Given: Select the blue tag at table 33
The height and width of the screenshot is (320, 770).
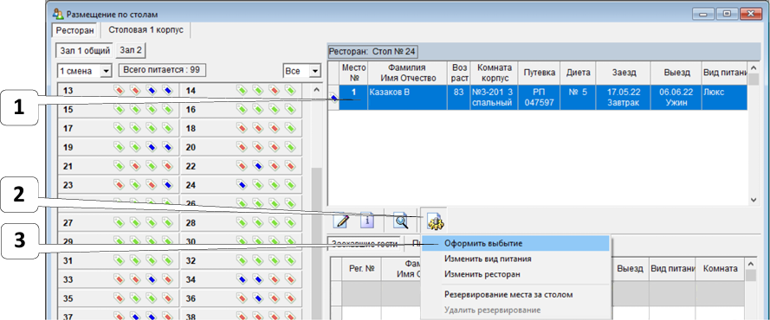Looking at the screenshot, I should click(x=152, y=280).
